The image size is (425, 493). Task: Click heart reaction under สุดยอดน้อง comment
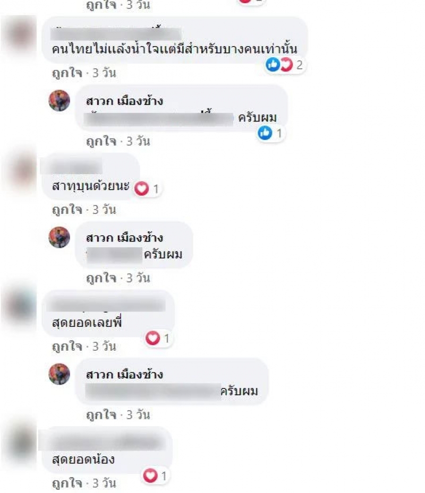pos(156,475)
